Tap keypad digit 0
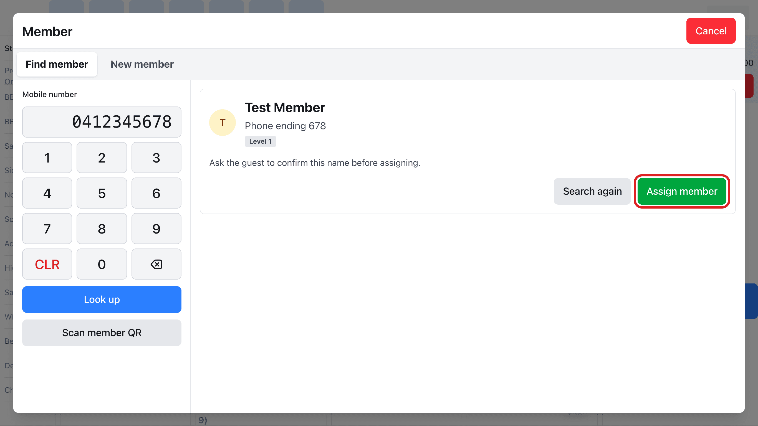 [x=102, y=264]
